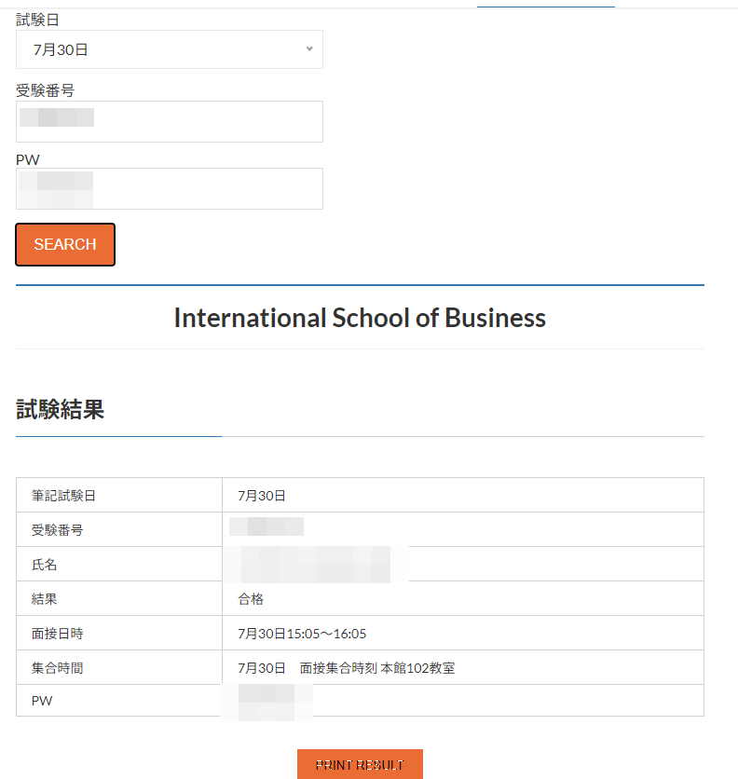Click the PRINT RESULT button
This screenshot has height=779, width=738.
[x=360, y=764]
